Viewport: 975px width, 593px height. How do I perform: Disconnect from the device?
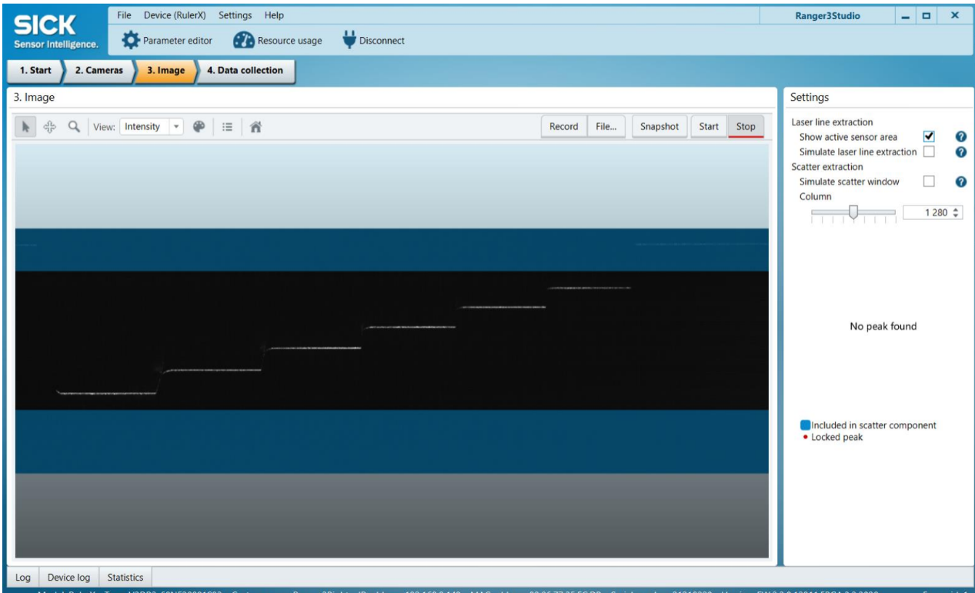pos(373,40)
